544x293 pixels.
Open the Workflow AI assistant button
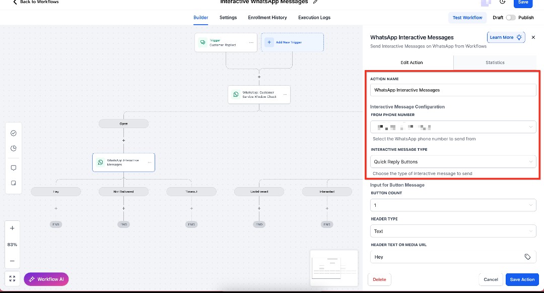[46, 279]
